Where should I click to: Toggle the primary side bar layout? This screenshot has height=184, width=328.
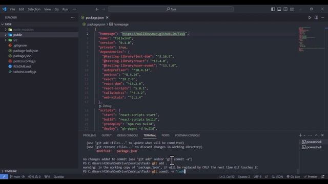pyautogui.click(x=273, y=9)
